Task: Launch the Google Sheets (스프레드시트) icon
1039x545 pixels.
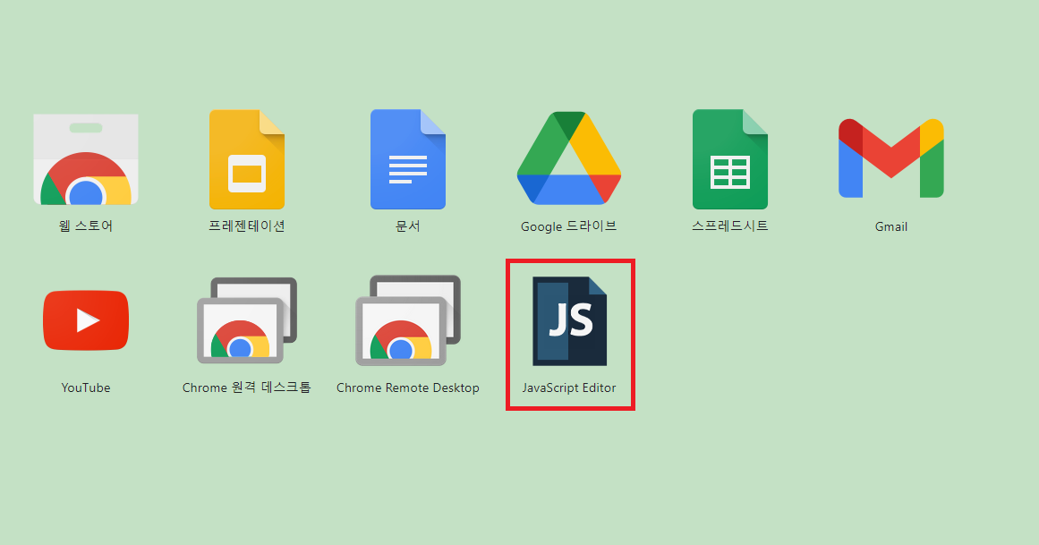Action: [730, 159]
